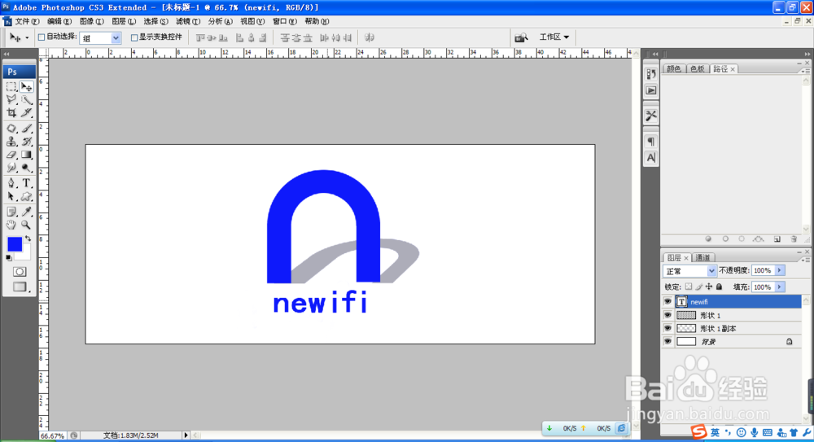The image size is (814, 442).
Task: Open the 填充 slider arrow
Action: (779, 287)
